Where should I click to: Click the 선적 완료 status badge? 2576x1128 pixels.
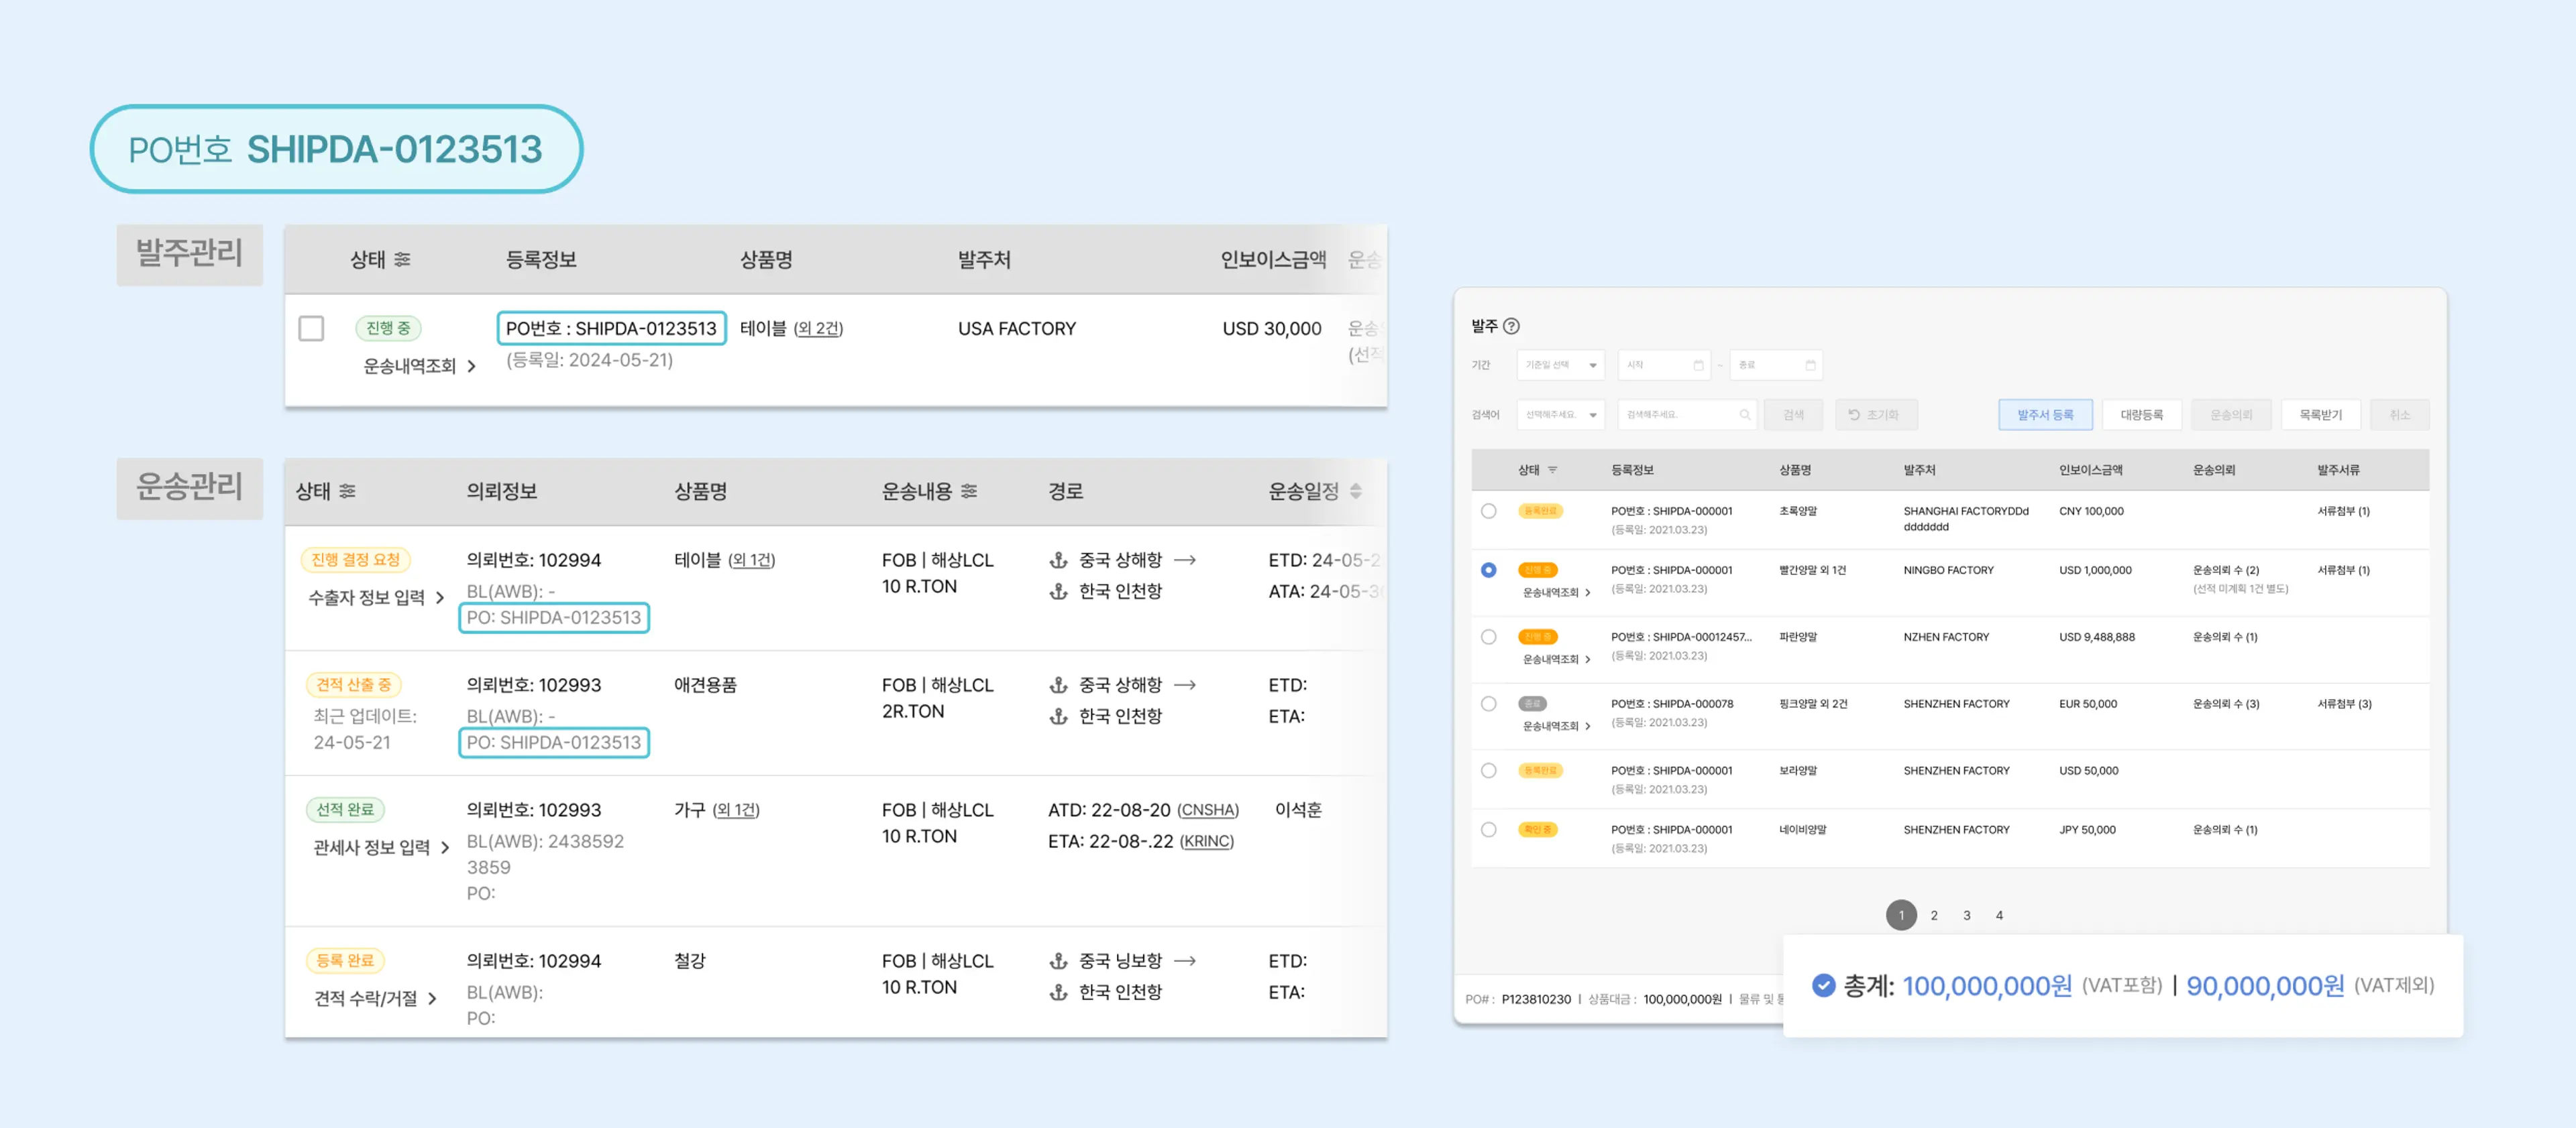345,809
